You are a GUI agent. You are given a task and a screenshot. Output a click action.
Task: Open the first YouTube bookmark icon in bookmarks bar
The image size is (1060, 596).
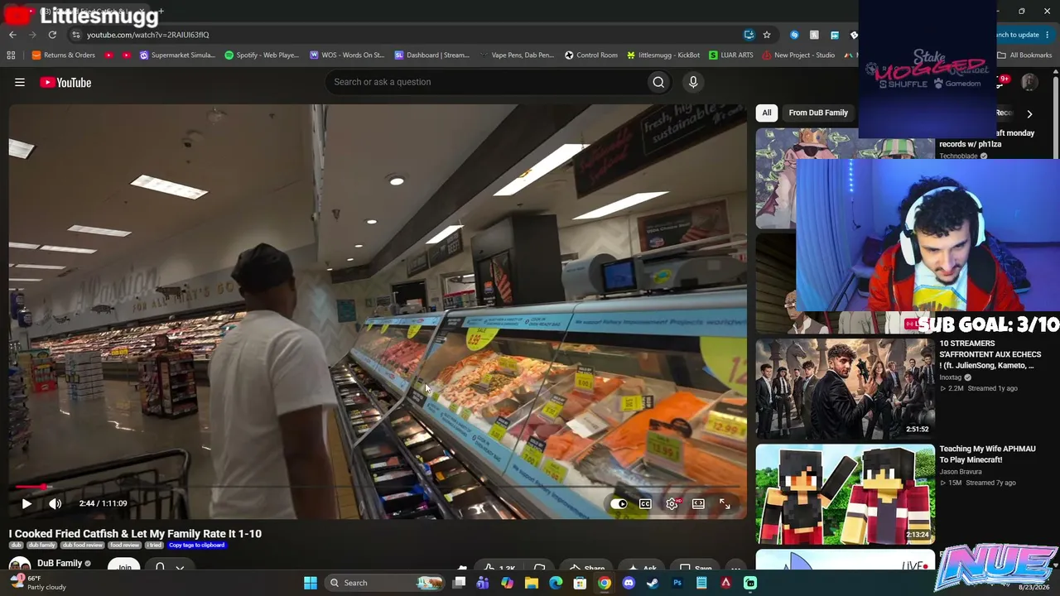(109, 55)
